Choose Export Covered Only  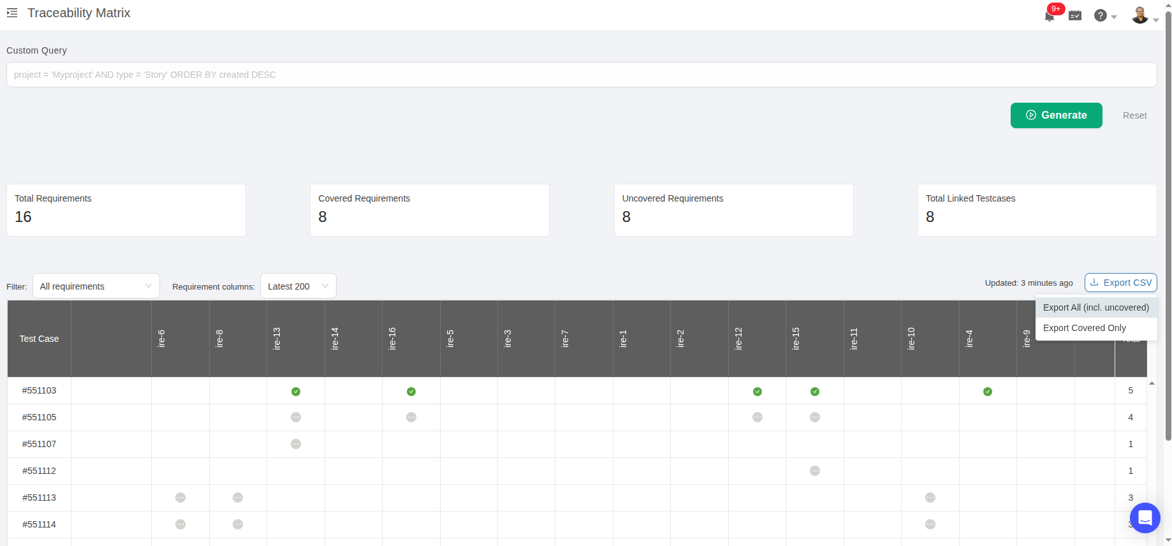1096,328
